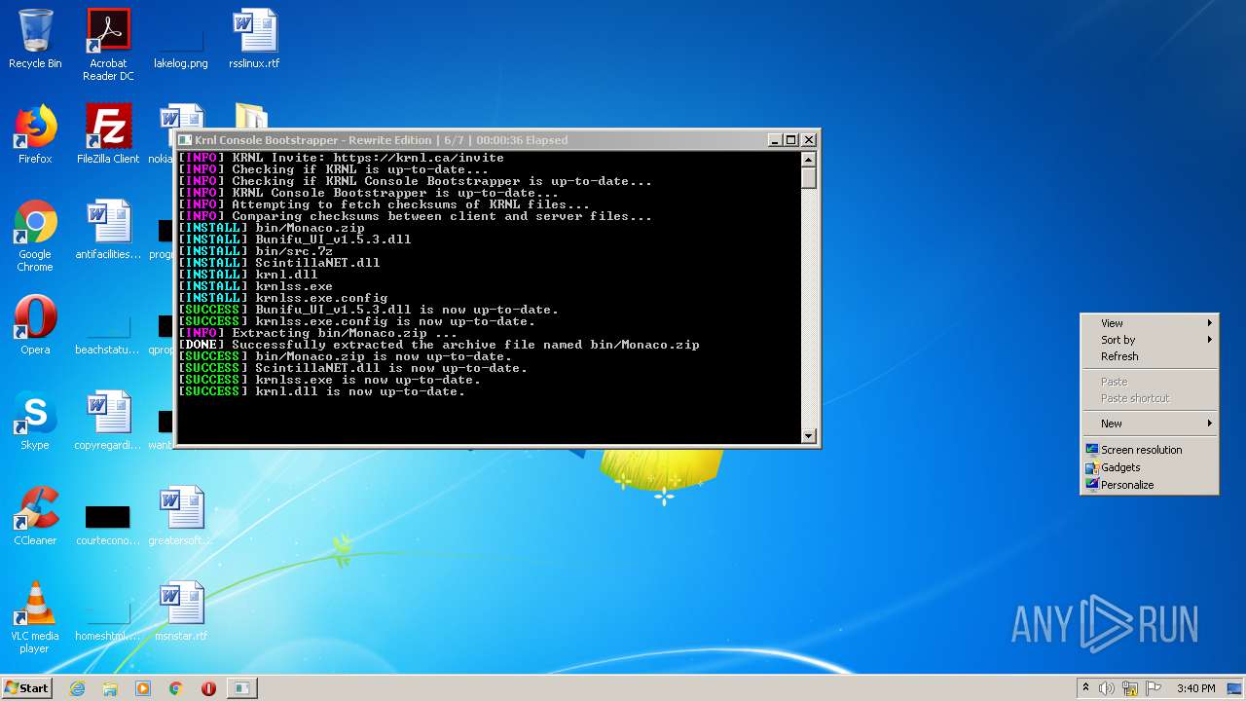
Task: Select the homeshtml file icon
Action: click(x=108, y=619)
